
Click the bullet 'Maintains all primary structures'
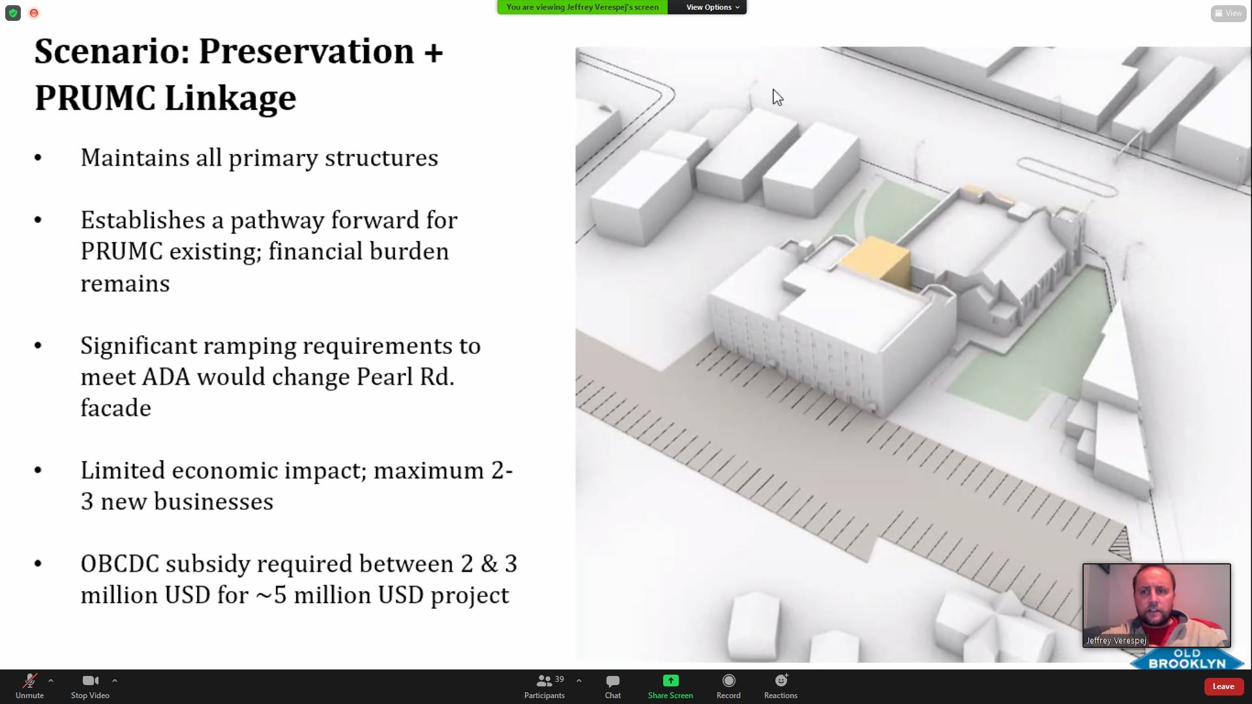(260, 158)
